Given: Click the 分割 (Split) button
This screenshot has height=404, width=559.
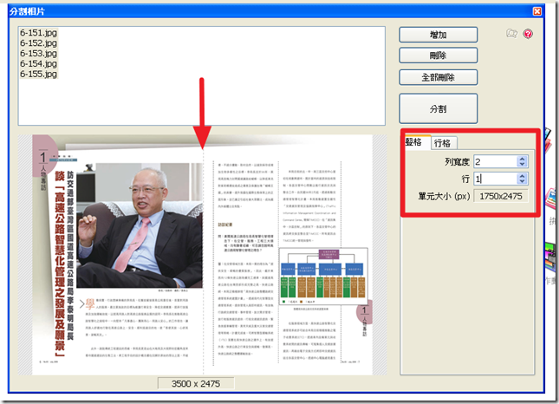Looking at the screenshot, I should pyautogui.click(x=439, y=108).
